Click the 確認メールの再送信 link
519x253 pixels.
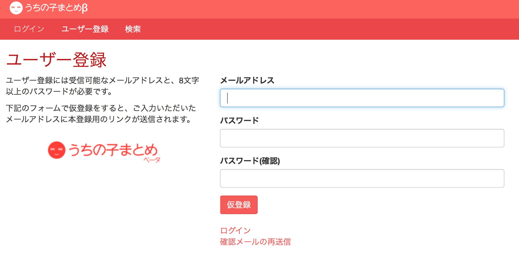click(255, 242)
